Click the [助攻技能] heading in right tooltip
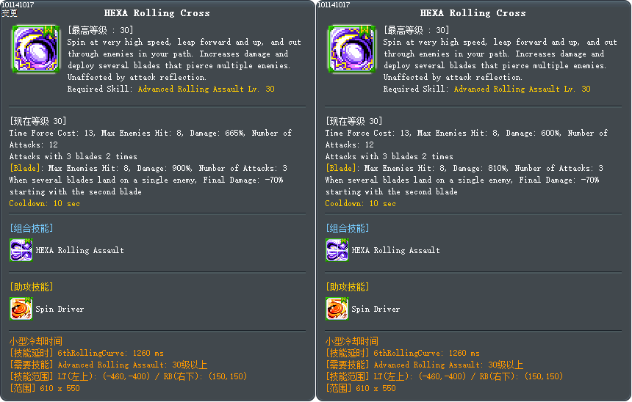Viewport: 632px width, 402px height. click(347, 287)
